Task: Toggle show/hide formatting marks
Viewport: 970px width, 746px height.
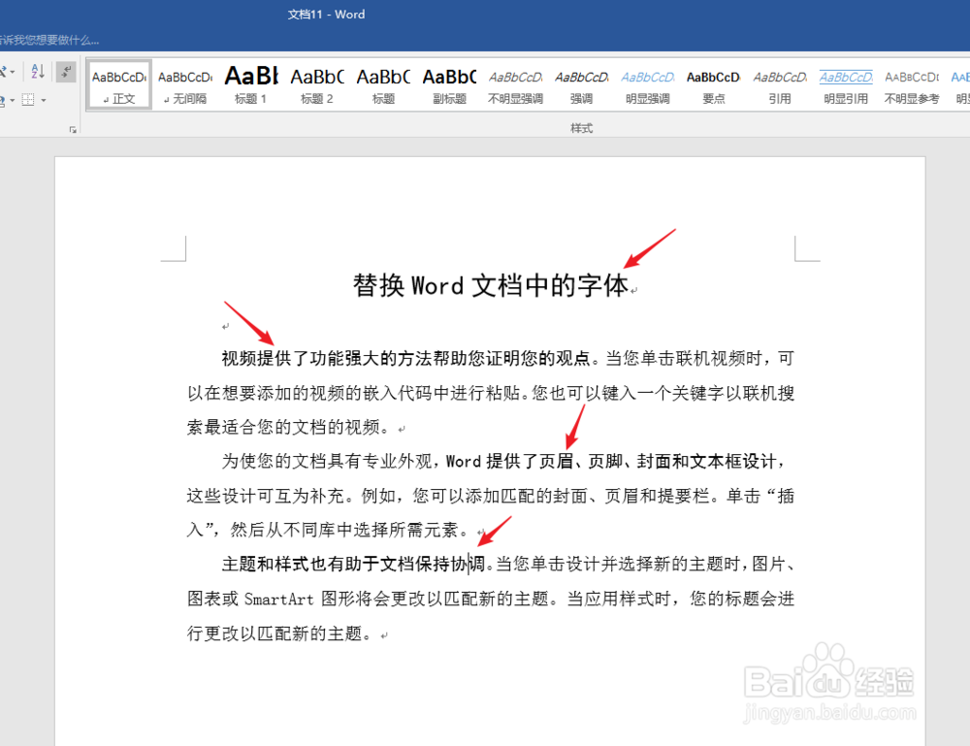Action: click(66, 72)
